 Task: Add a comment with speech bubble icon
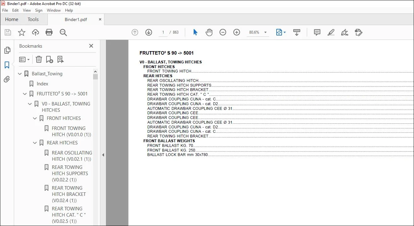317,32
